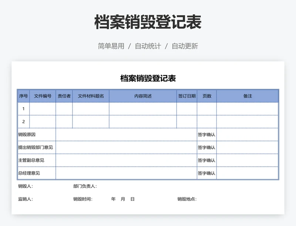Click the row number 2 cell

coord(24,122)
